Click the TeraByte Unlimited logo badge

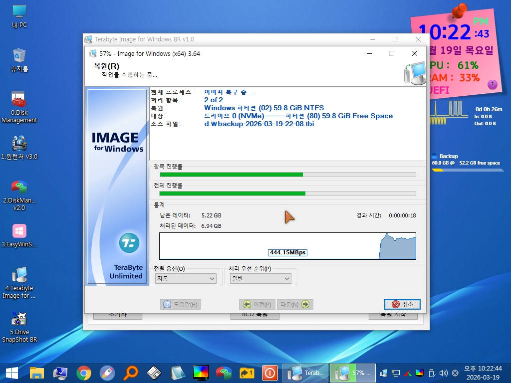coord(129,243)
